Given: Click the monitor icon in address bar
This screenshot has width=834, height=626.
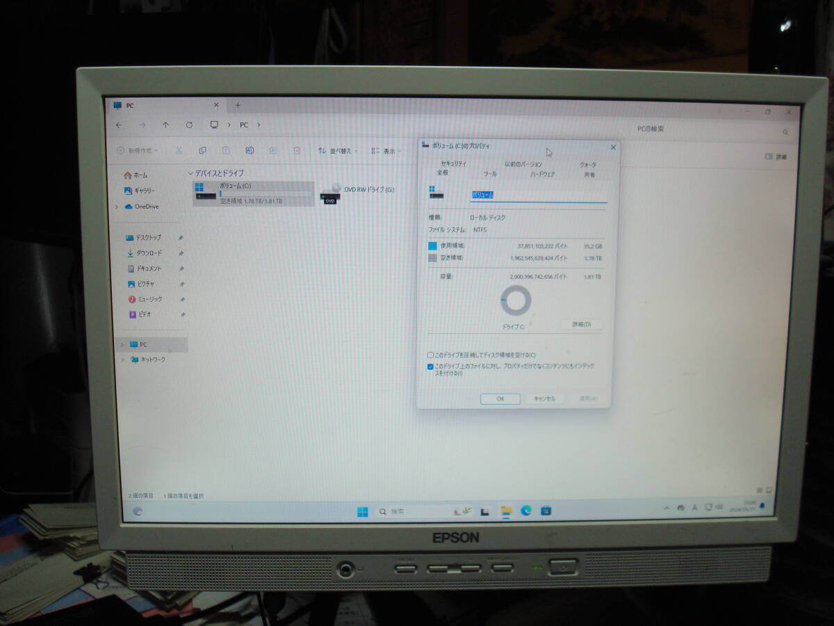Looking at the screenshot, I should click(214, 125).
